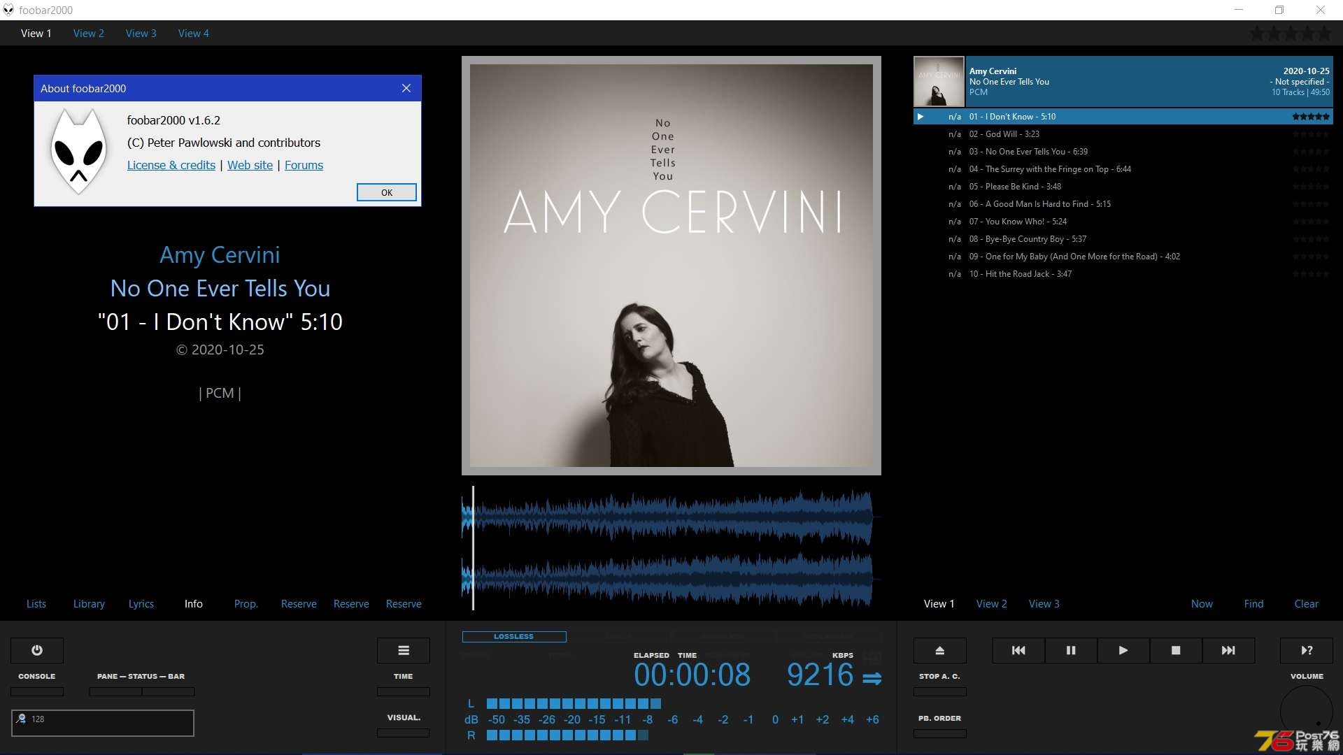Adjust the Volume knob
Image resolution: width=1343 pixels, height=755 pixels.
[x=1307, y=712]
